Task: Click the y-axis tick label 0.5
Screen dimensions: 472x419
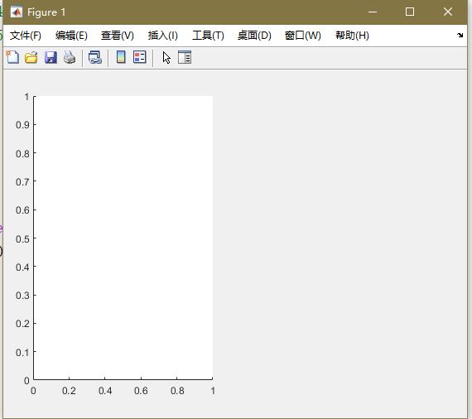Action: tap(22, 239)
